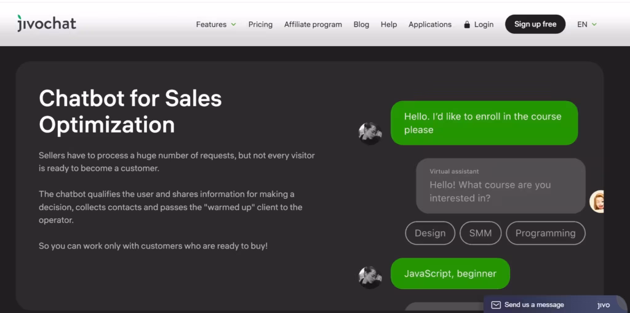This screenshot has width=630, height=313.
Task: Open the Applications page
Action: [x=430, y=25]
